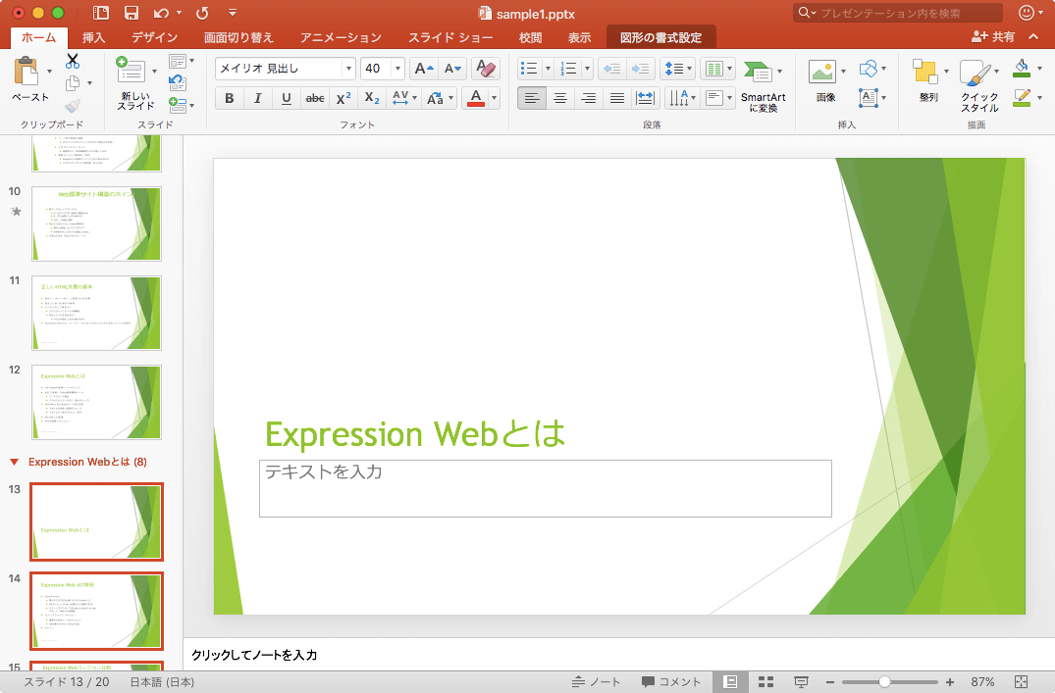Open the Arrange 整列 tool

point(925,72)
